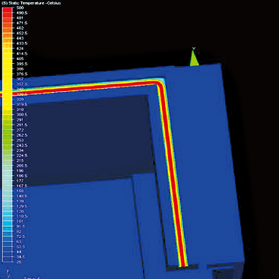Click the legend value 34.5

21,257
